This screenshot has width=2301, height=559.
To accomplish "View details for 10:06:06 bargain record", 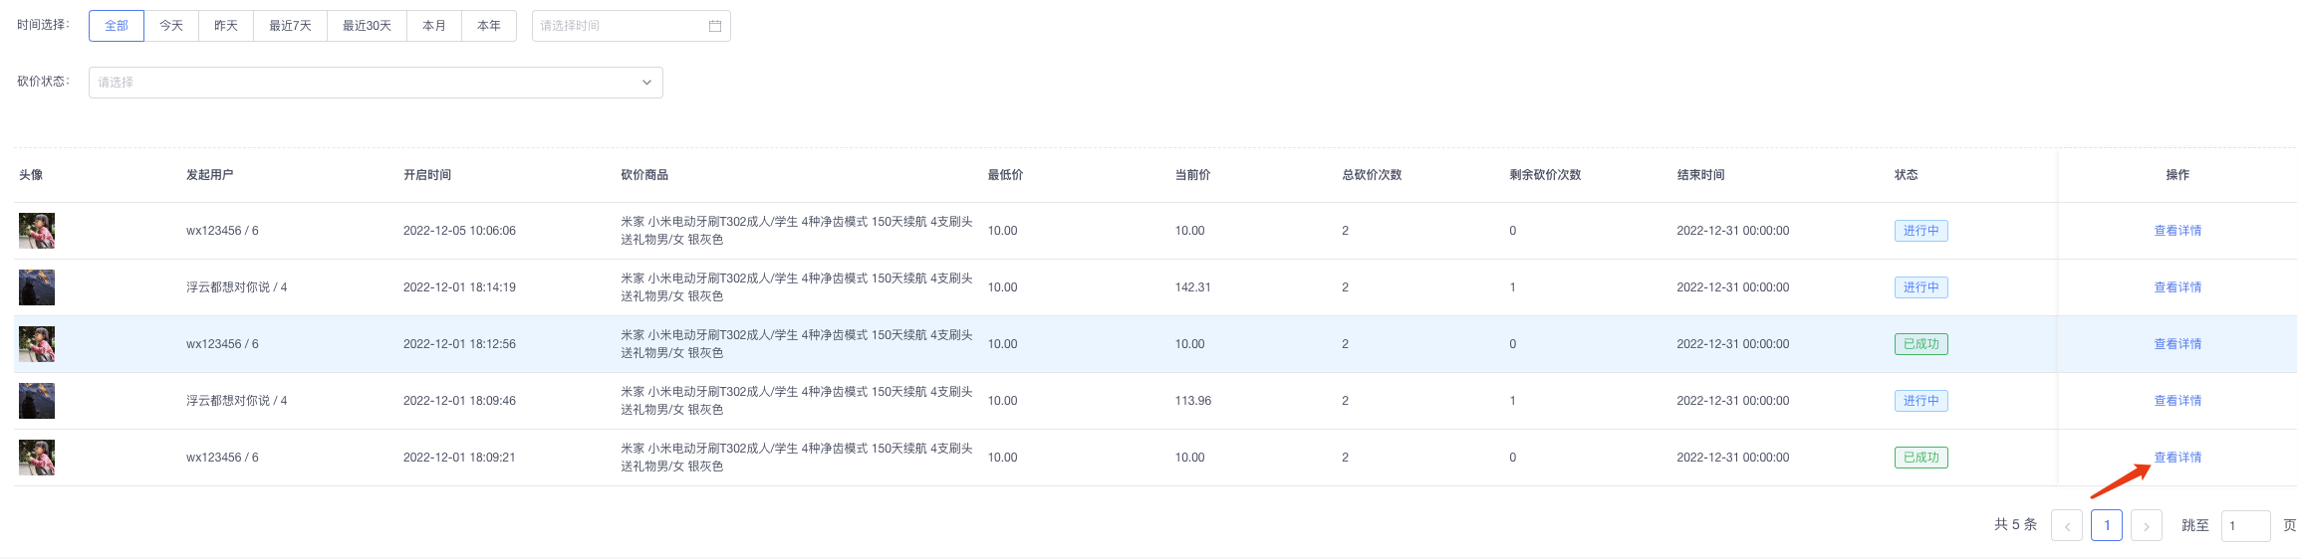I will point(2177,231).
